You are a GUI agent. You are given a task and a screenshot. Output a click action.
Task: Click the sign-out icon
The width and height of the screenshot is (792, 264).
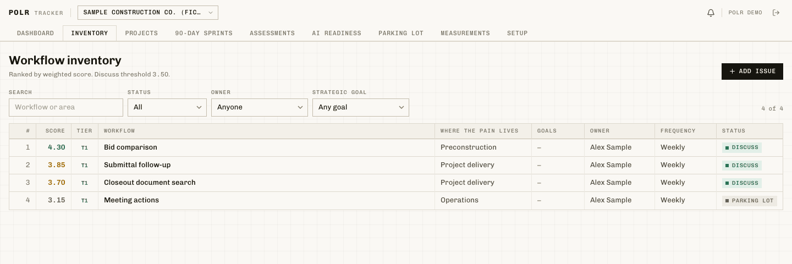click(776, 13)
